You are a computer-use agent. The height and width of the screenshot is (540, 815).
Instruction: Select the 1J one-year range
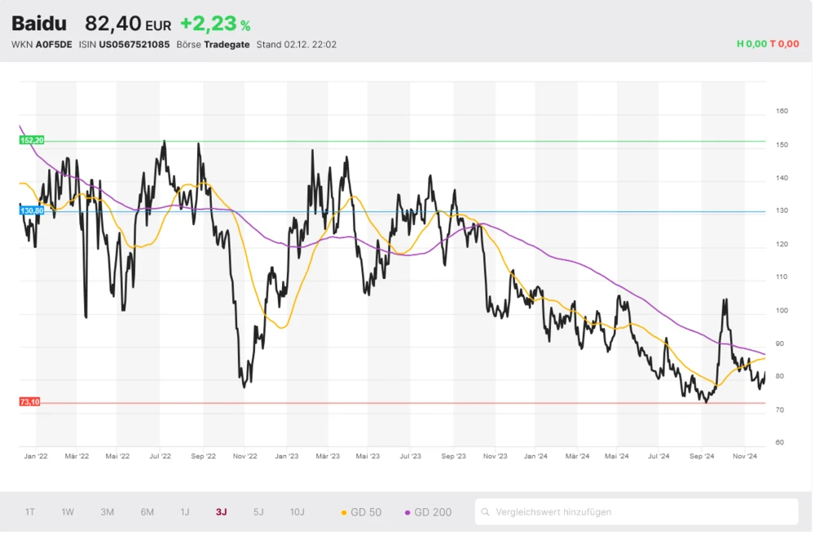point(185,512)
